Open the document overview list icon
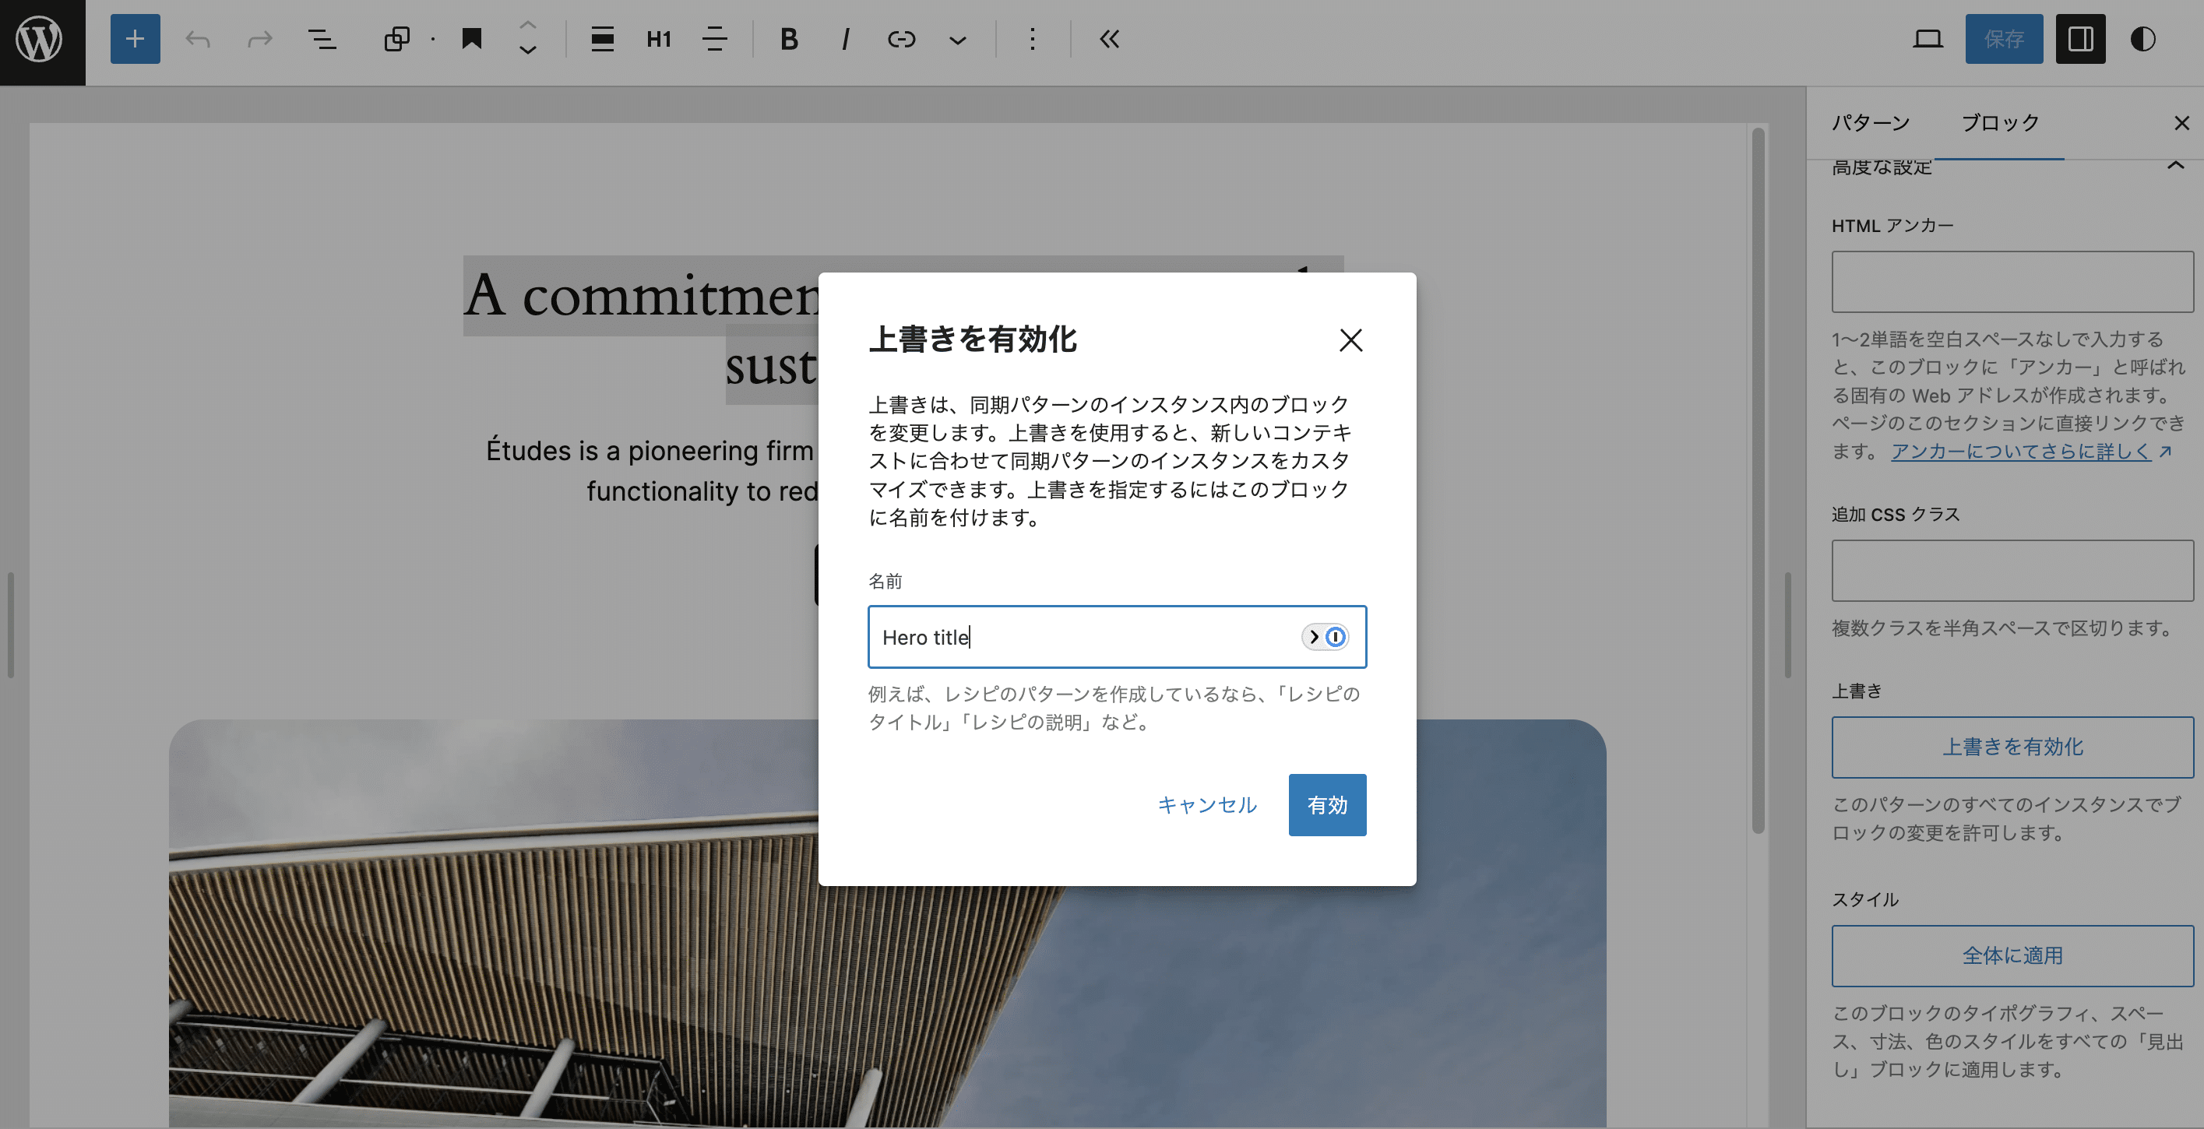The height and width of the screenshot is (1129, 2204). click(x=322, y=40)
